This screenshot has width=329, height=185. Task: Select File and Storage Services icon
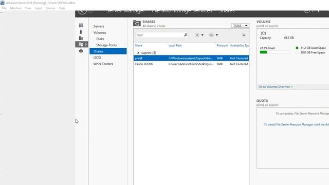[81, 44]
